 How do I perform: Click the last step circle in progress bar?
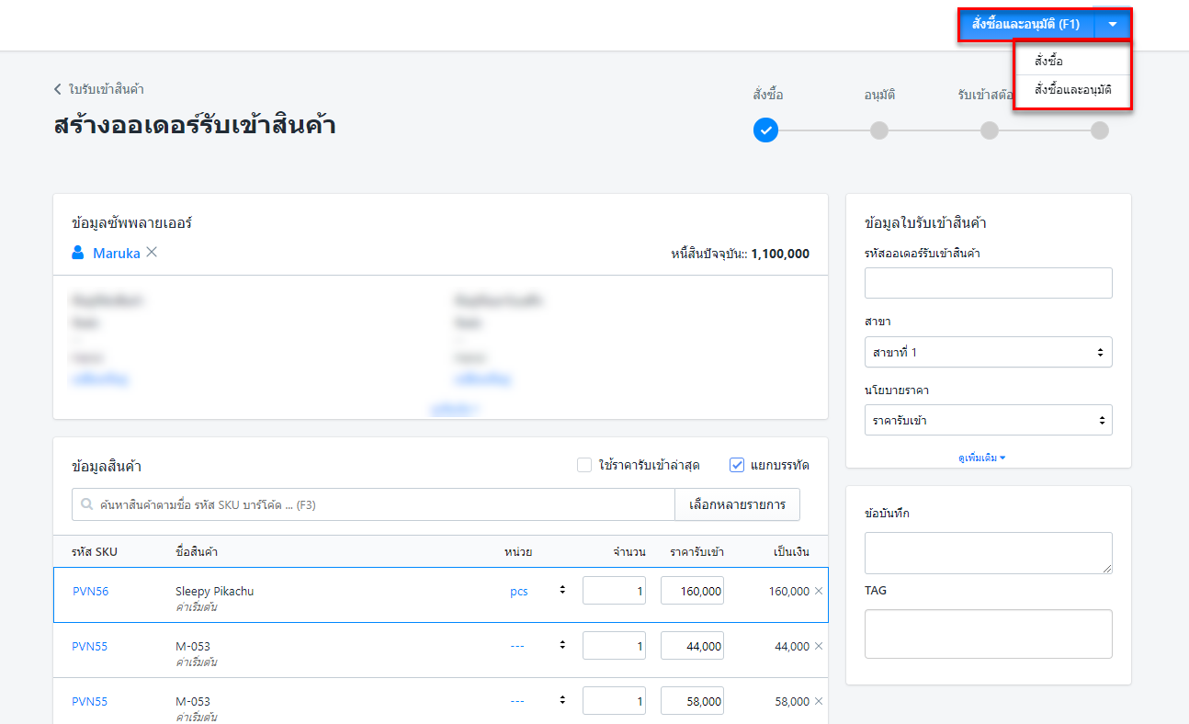tap(1100, 130)
